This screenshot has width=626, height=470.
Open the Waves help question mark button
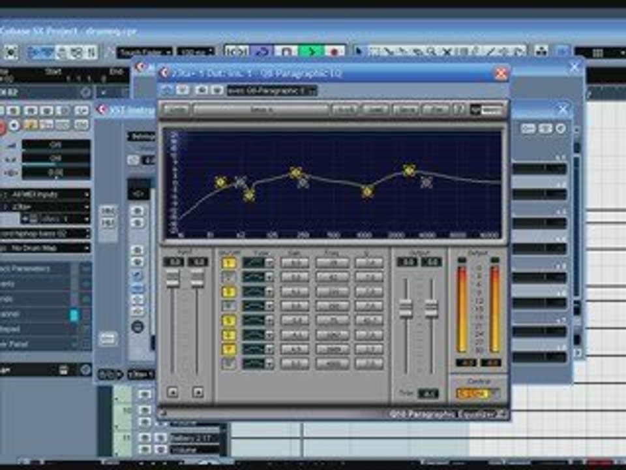click(x=458, y=109)
